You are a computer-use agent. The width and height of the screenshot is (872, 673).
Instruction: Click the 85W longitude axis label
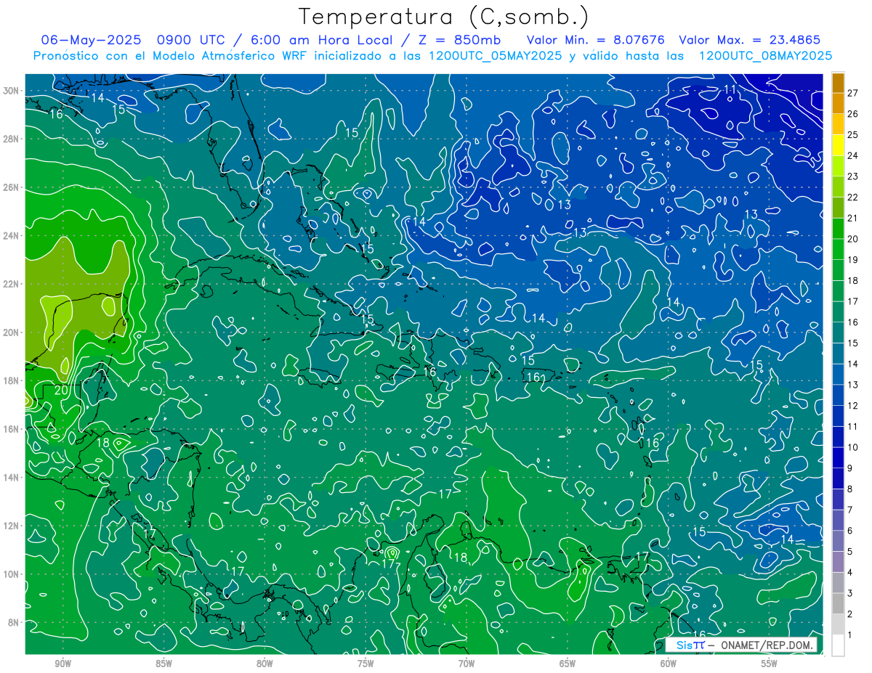pyautogui.click(x=163, y=664)
